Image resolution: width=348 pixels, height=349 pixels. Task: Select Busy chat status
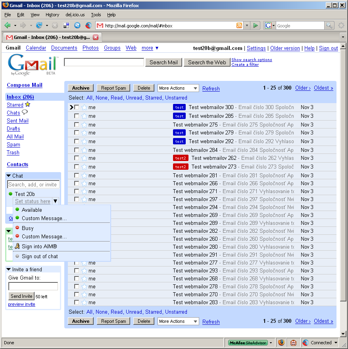click(62, 228)
